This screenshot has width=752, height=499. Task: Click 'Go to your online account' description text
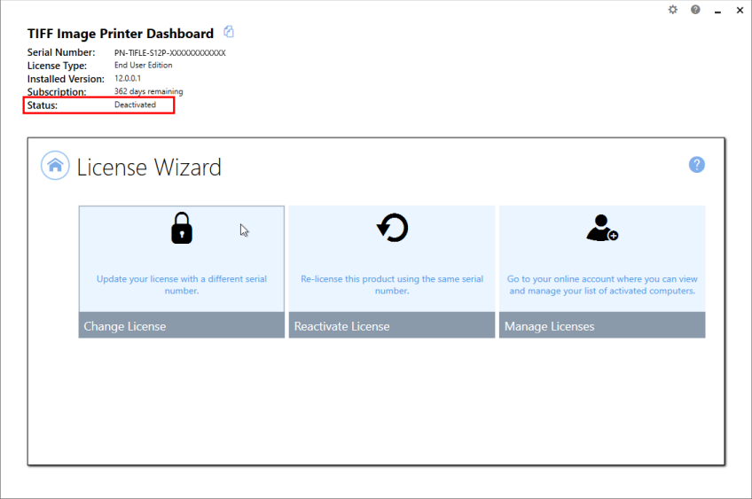pyautogui.click(x=602, y=285)
